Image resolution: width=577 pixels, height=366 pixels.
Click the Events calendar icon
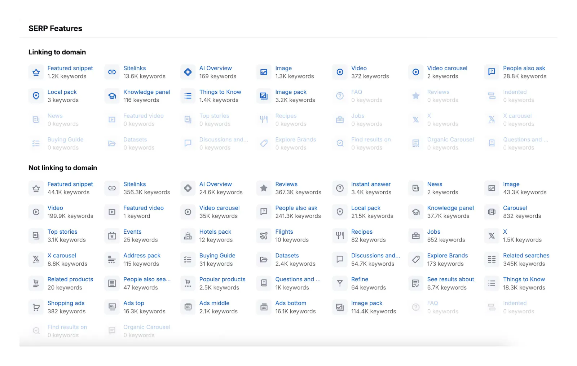point(112,236)
